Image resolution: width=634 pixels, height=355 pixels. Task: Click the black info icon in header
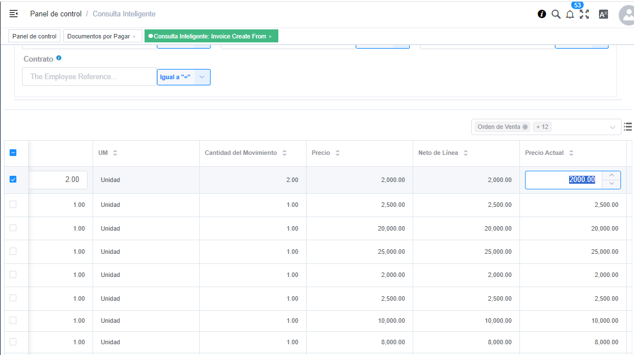(x=542, y=14)
